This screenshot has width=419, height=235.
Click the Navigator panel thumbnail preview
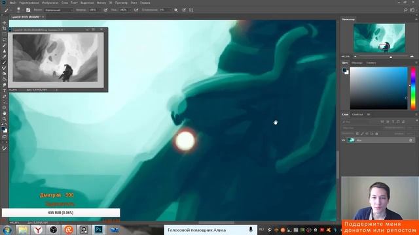(379, 38)
